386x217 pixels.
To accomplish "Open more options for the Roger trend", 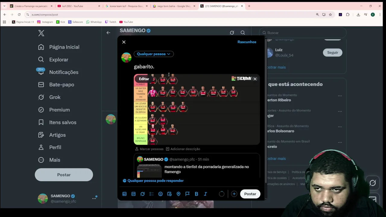I will 340,112.
